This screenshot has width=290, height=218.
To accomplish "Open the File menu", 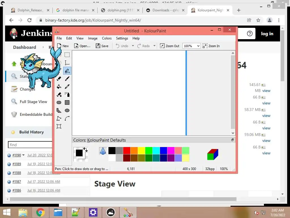I will coord(59,38).
